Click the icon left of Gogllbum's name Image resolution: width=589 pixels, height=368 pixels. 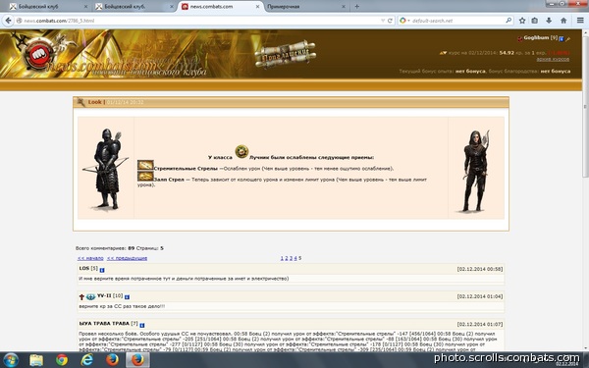(x=520, y=38)
